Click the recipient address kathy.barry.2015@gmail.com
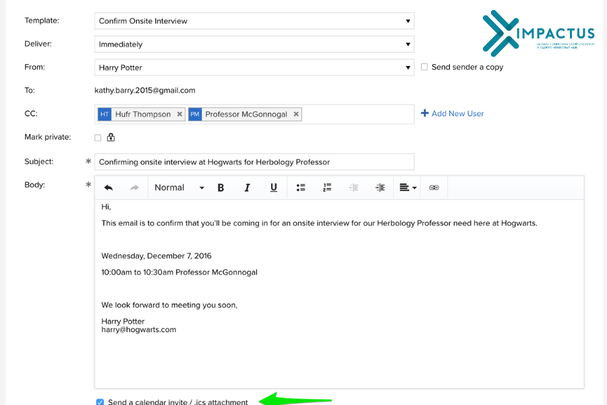 tap(145, 90)
